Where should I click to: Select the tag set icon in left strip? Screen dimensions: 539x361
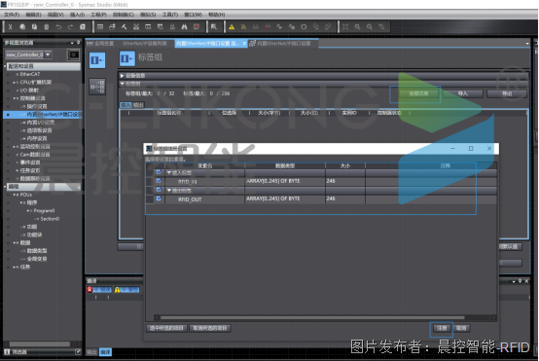pyautogui.click(x=97, y=60)
